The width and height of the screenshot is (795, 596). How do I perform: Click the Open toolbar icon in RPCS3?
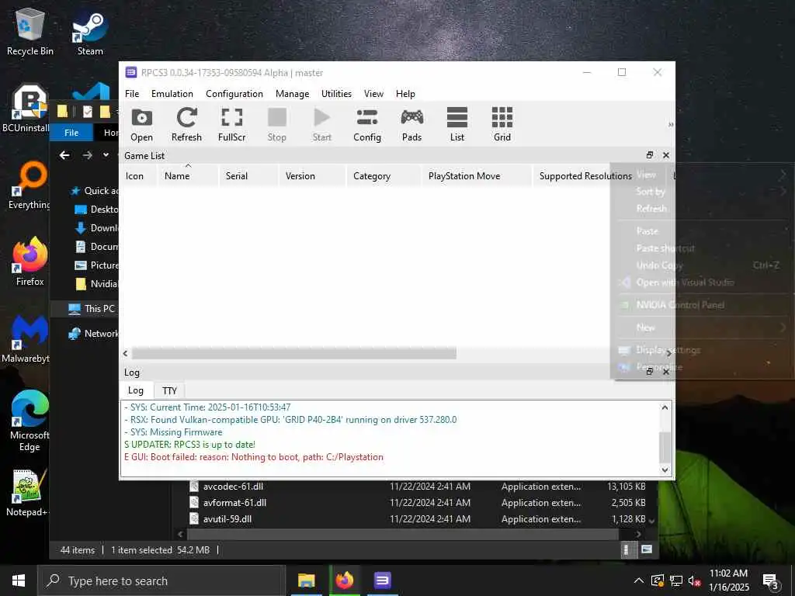[141, 125]
